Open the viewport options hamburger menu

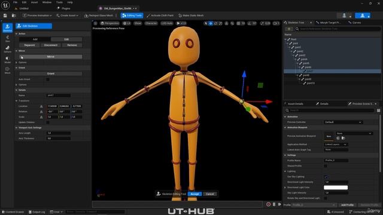pyautogui.click(x=96, y=23)
